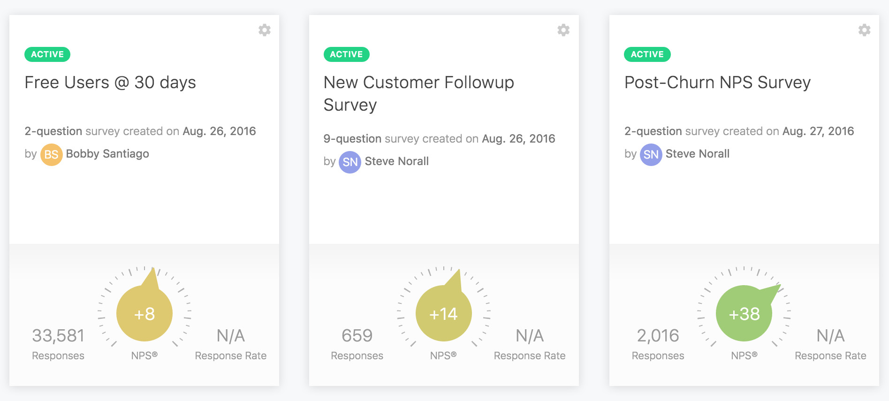Select the 2,016 Responses count
Viewport: 889px width, 401px height.
pyautogui.click(x=658, y=336)
